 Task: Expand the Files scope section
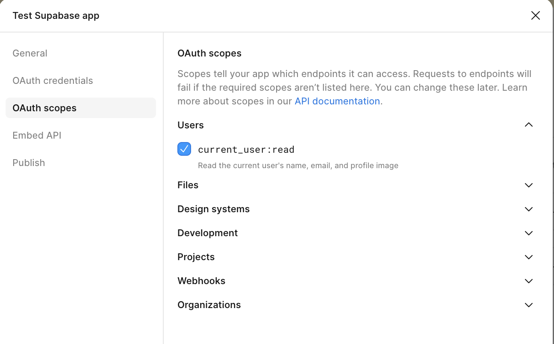[529, 185]
